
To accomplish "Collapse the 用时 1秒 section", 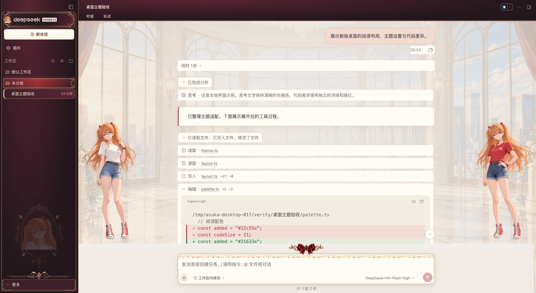I will [x=192, y=66].
